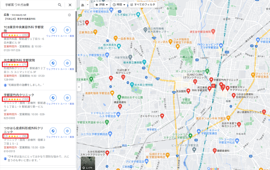Select the つかはら皮膚科 形成外科クリニック pin
The height and width of the screenshot is (170, 270).
pyautogui.click(x=234, y=95)
